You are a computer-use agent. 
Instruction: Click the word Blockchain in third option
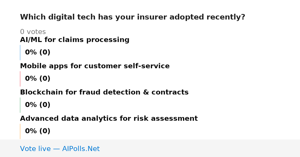tap(42, 92)
